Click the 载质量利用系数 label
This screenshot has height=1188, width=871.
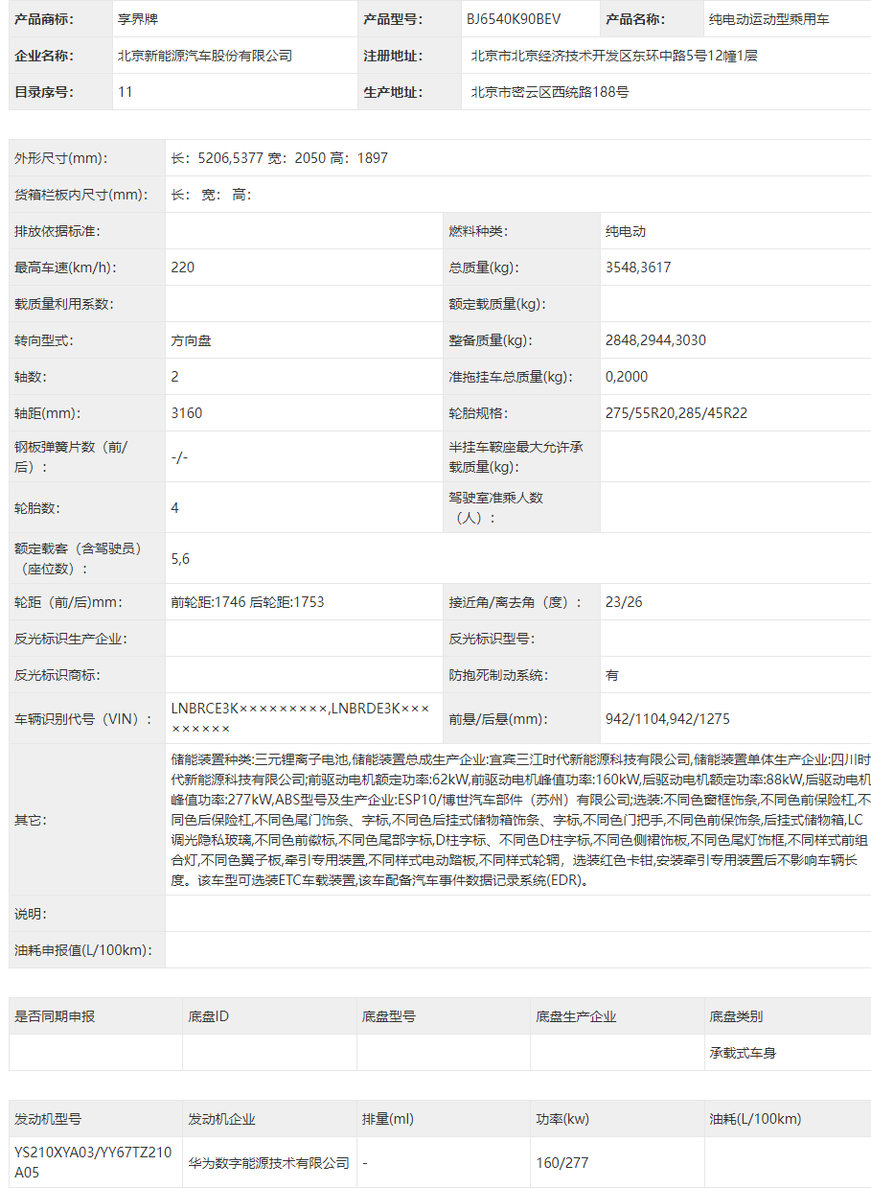(64, 304)
